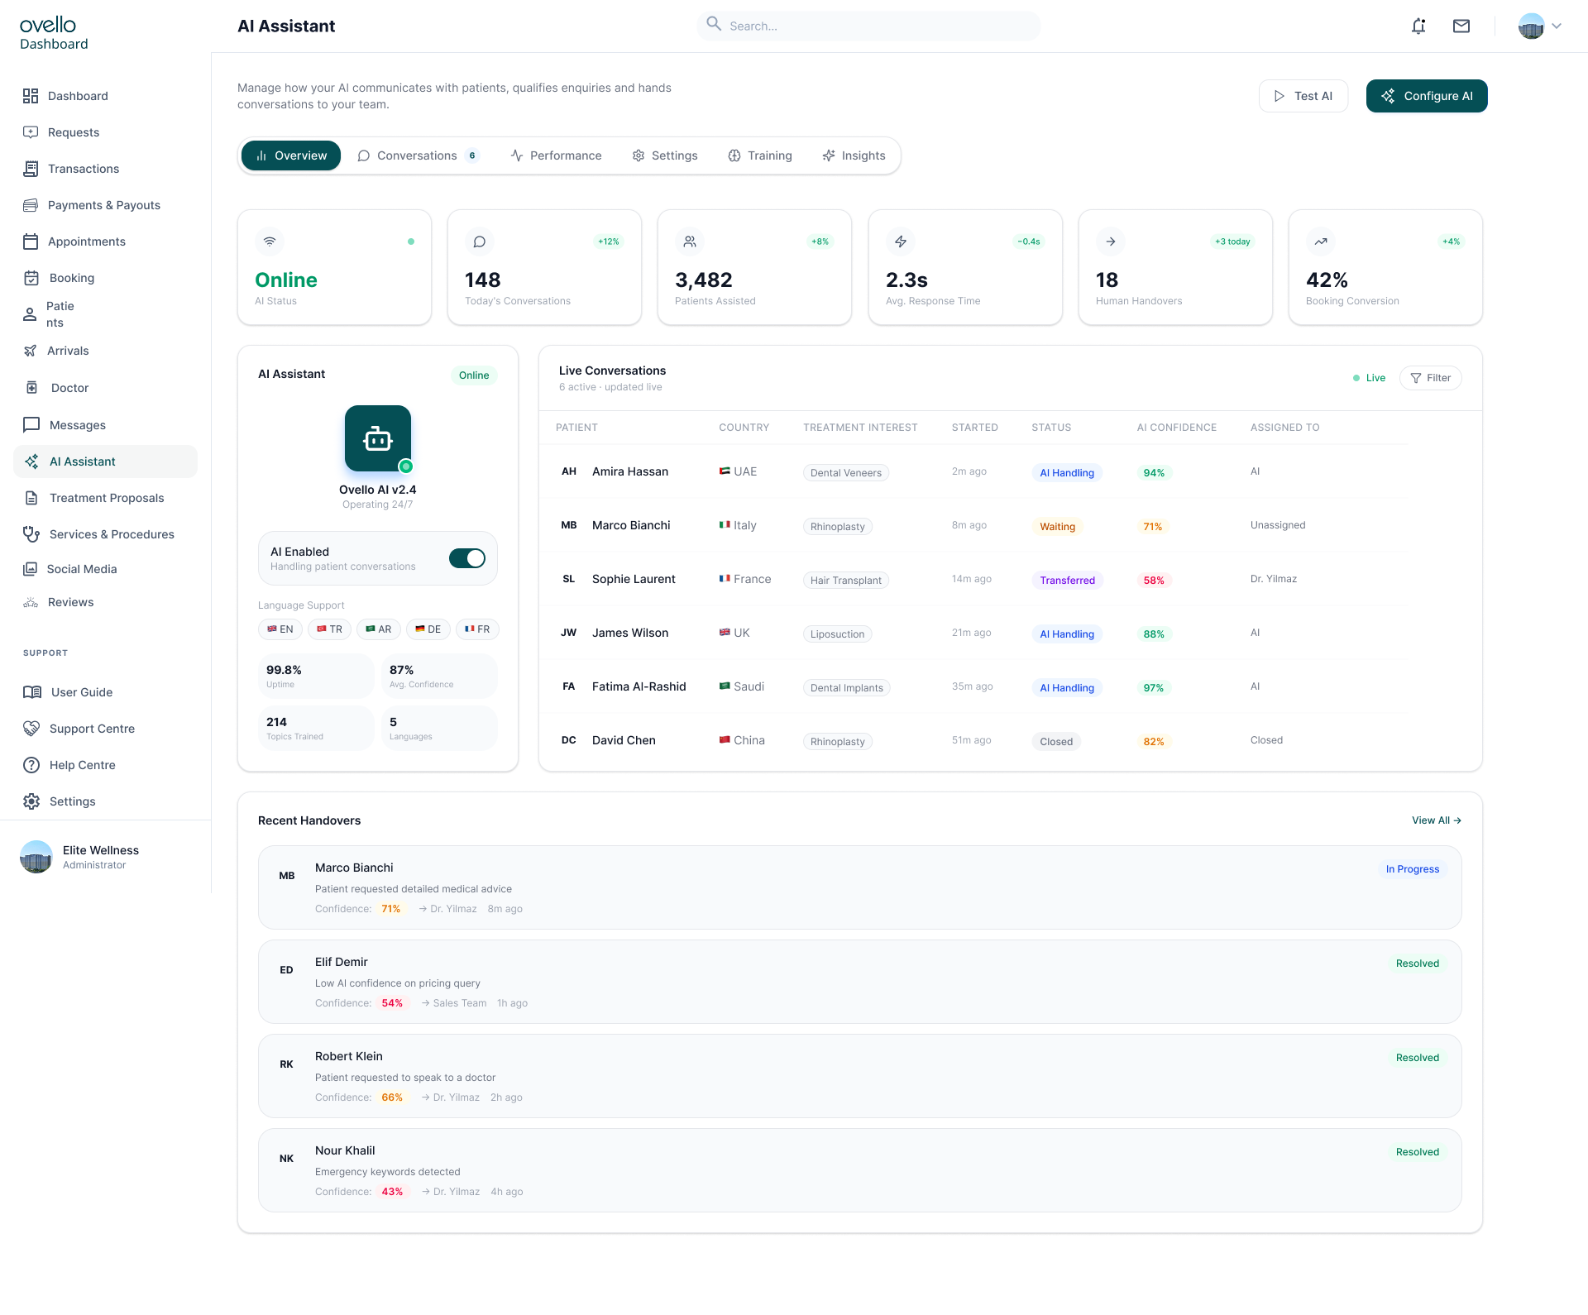The height and width of the screenshot is (1315, 1588).
Task: Toggle the AI Enabled switch
Action: coord(467,558)
